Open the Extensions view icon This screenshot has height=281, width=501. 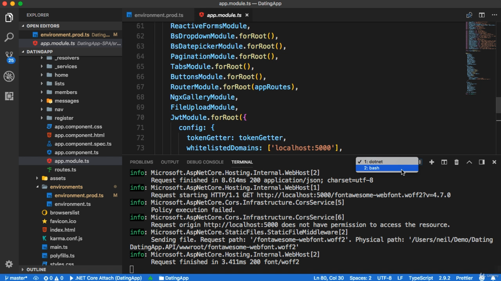tap(9, 96)
